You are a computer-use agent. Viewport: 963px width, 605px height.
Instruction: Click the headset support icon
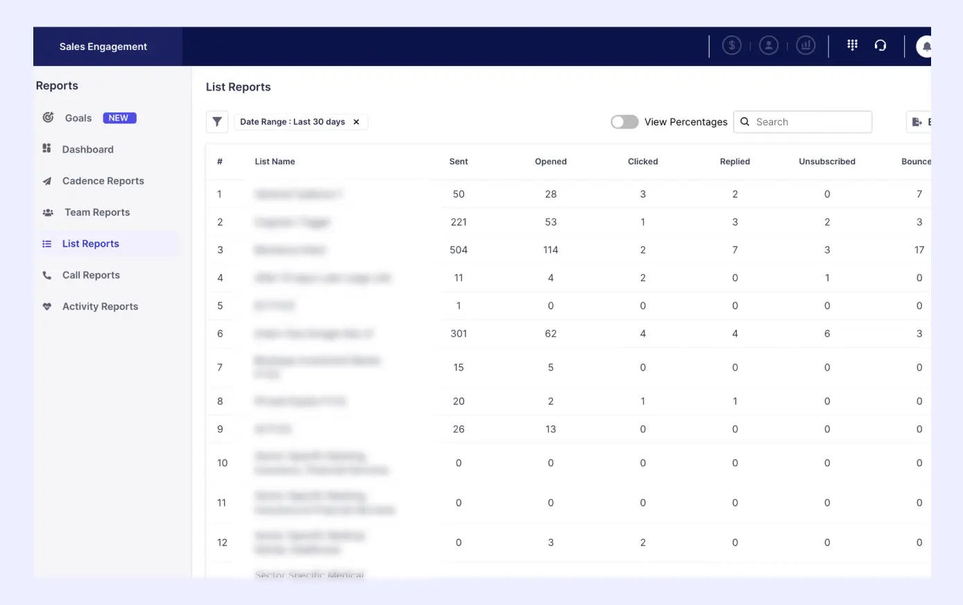[880, 46]
